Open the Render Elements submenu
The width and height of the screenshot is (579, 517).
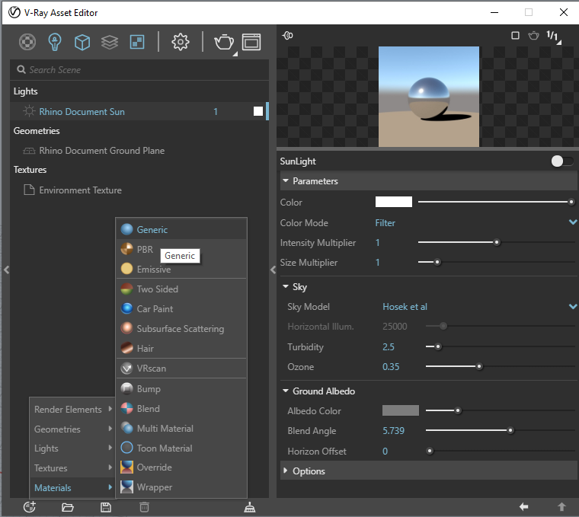(72, 409)
